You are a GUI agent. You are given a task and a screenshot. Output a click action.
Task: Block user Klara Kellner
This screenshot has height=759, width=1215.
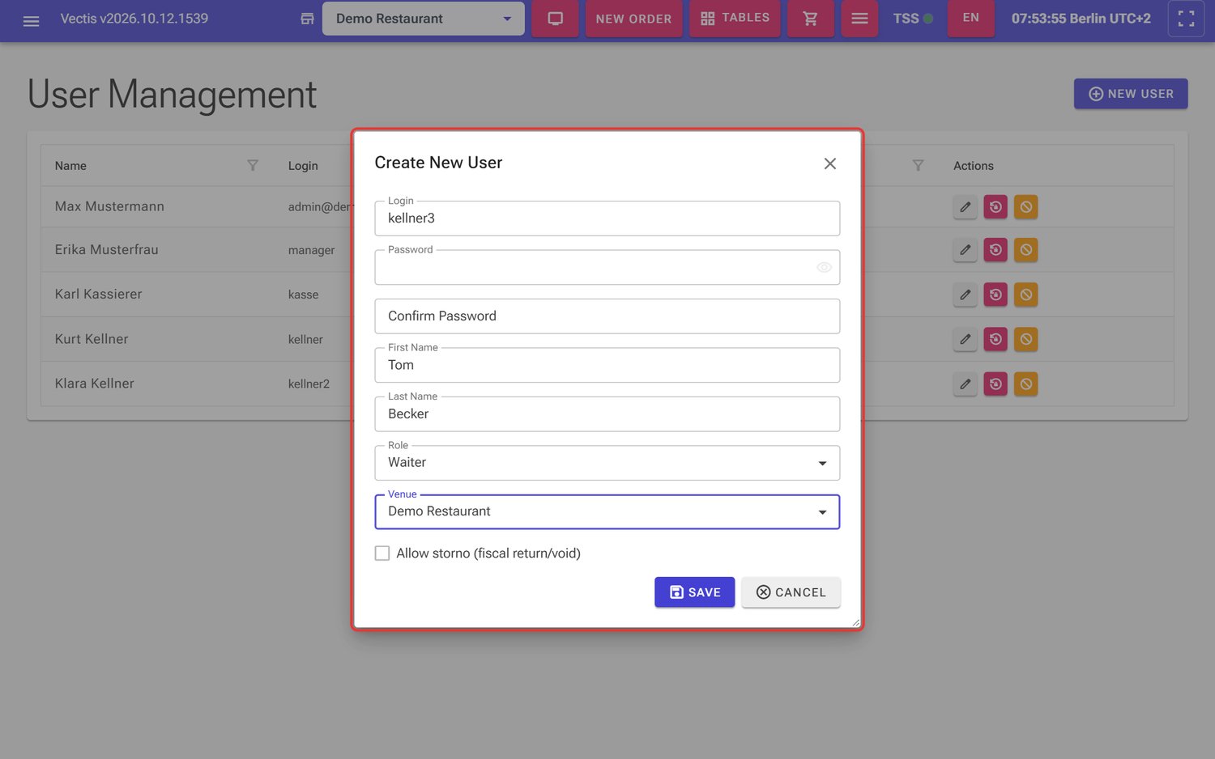(1025, 384)
